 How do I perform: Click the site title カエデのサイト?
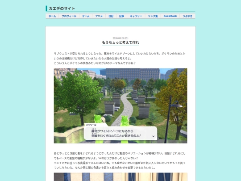(x=62, y=8)
